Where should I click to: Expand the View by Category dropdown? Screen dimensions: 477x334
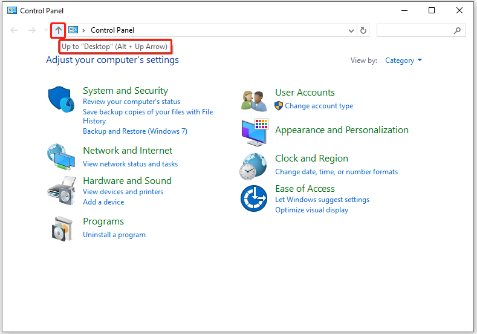click(x=403, y=61)
